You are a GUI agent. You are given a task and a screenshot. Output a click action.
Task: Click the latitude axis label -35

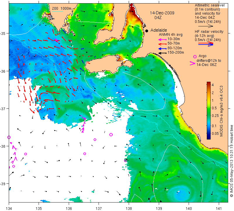tap(3, 33)
